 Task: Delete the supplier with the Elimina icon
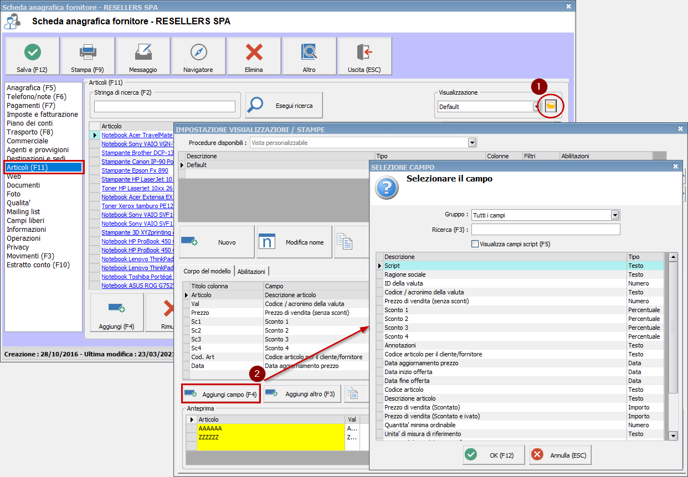point(254,53)
